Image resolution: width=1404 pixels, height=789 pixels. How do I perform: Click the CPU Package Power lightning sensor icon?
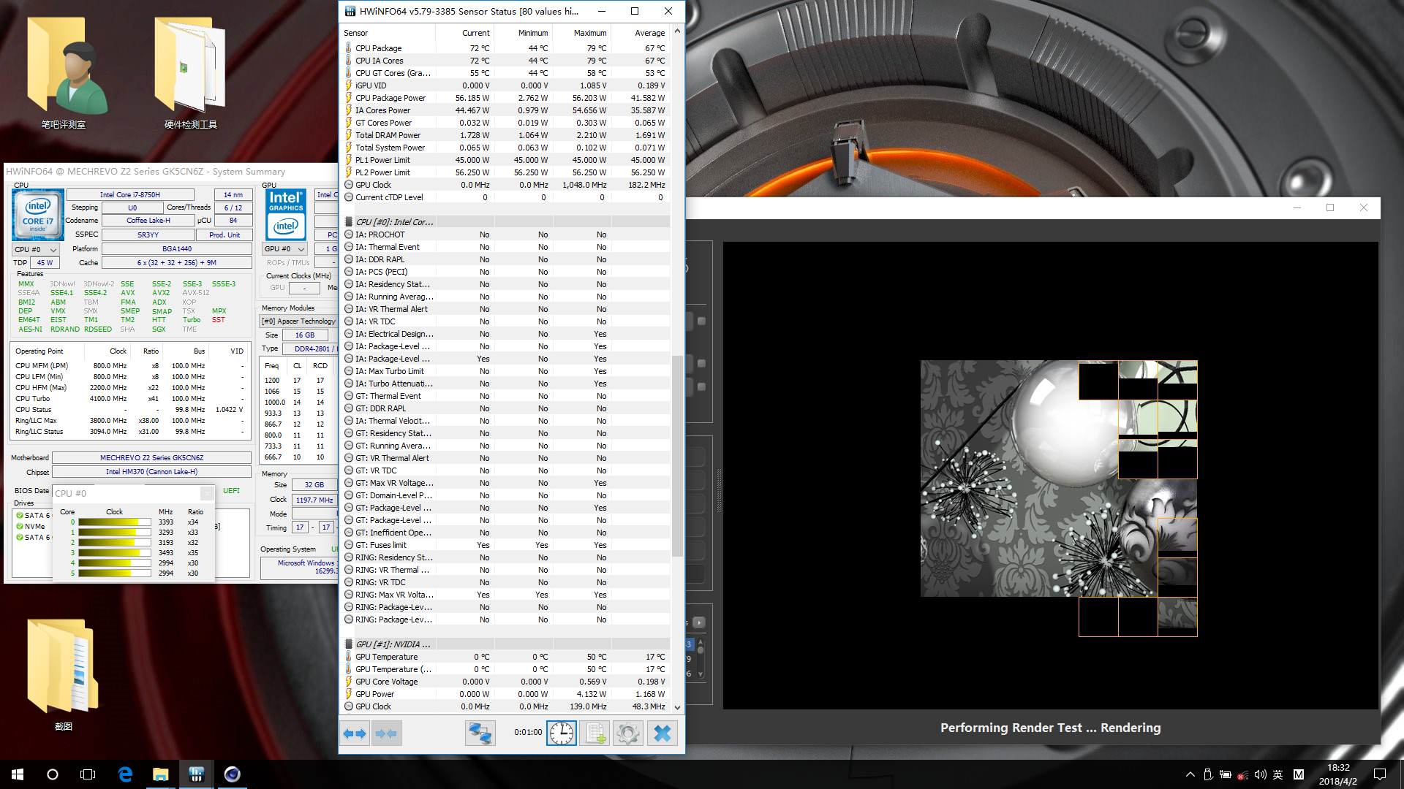[349, 98]
